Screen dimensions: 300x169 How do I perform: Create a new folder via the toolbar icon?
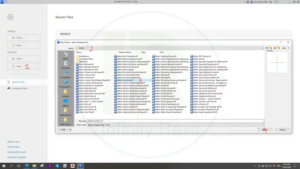(x=279, y=48)
